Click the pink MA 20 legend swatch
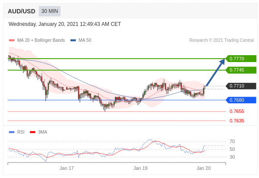 click(12, 40)
